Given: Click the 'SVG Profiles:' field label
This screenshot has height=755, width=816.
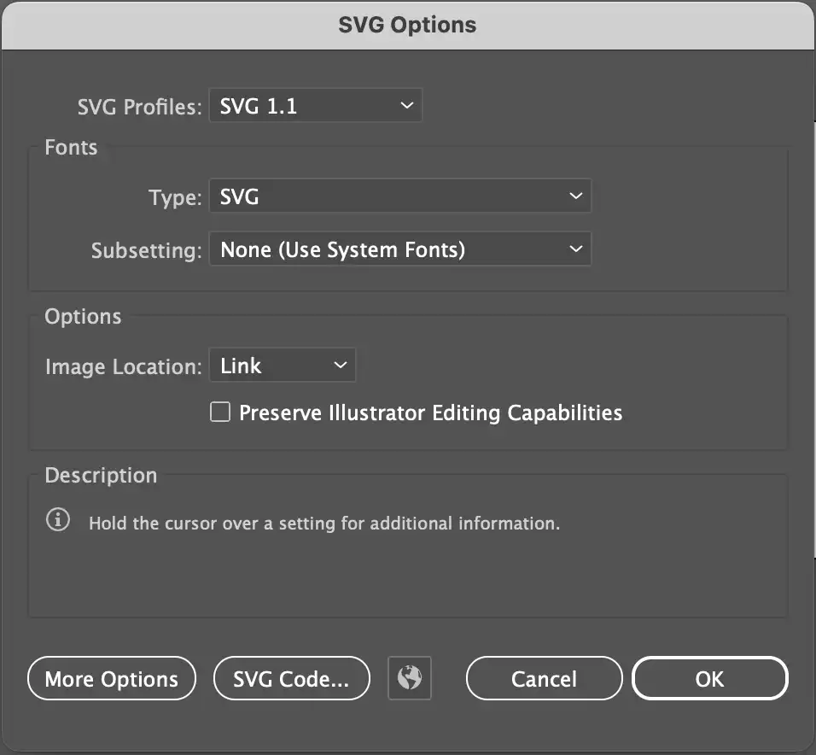Looking at the screenshot, I should 139,108.
